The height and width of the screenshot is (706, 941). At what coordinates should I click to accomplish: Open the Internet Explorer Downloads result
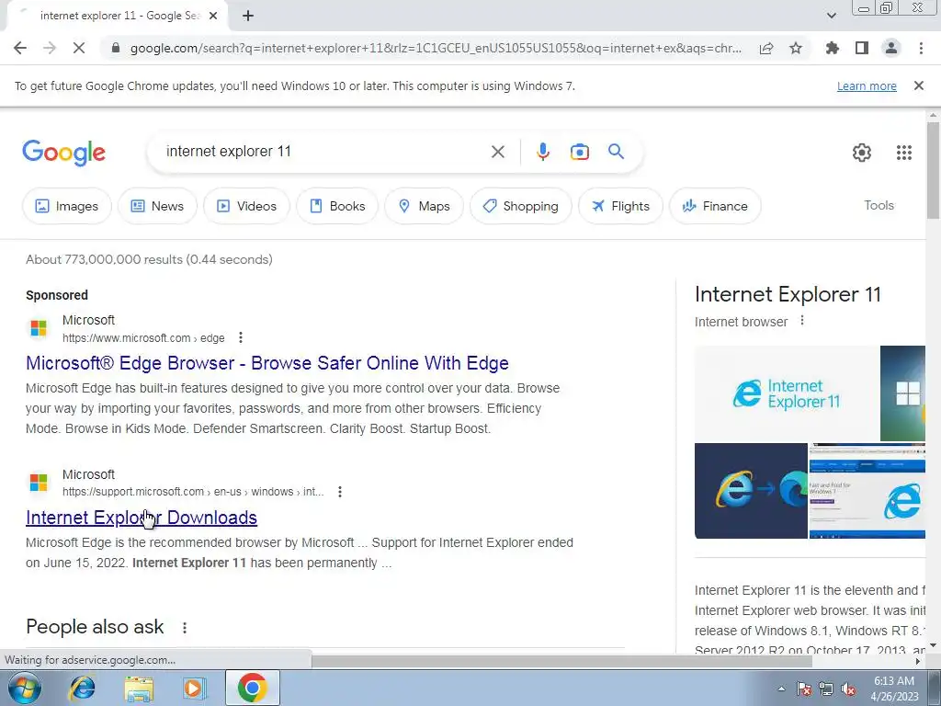tap(142, 518)
